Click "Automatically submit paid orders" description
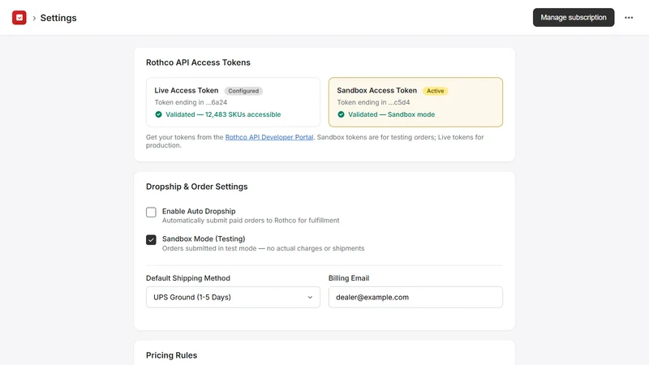649x365 pixels. pos(251,221)
